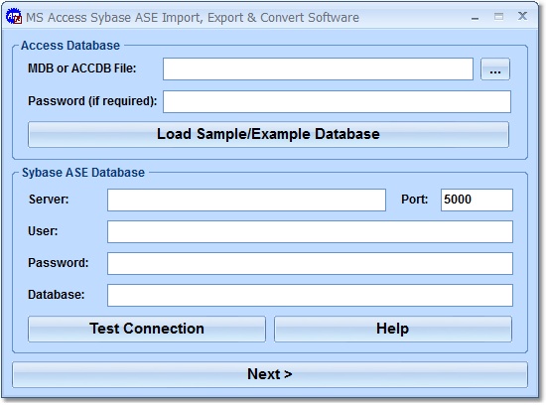
Task: Click the Port: label
Action: [414, 200]
